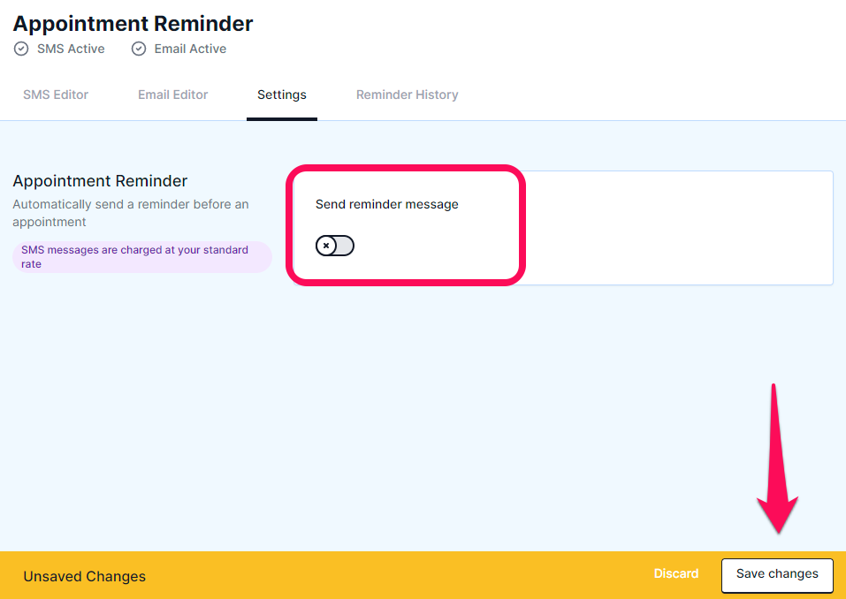Open the SMS Editor tab
846x599 pixels.
[x=56, y=95]
